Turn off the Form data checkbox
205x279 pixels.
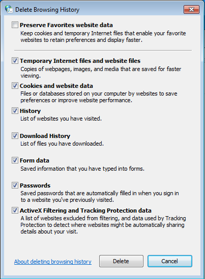tap(15, 160)
